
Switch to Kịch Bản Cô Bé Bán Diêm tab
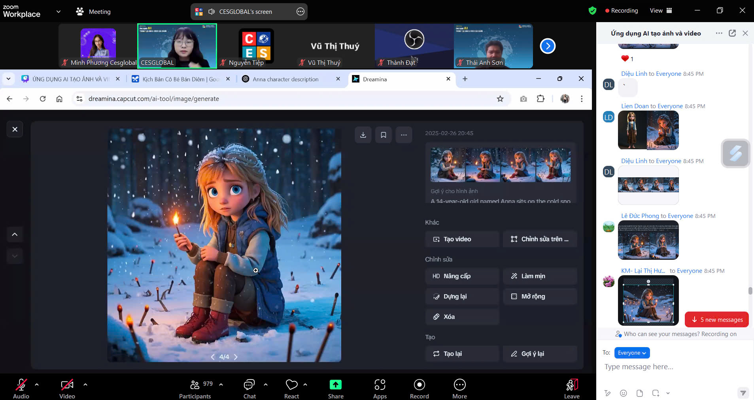[181, 79]
